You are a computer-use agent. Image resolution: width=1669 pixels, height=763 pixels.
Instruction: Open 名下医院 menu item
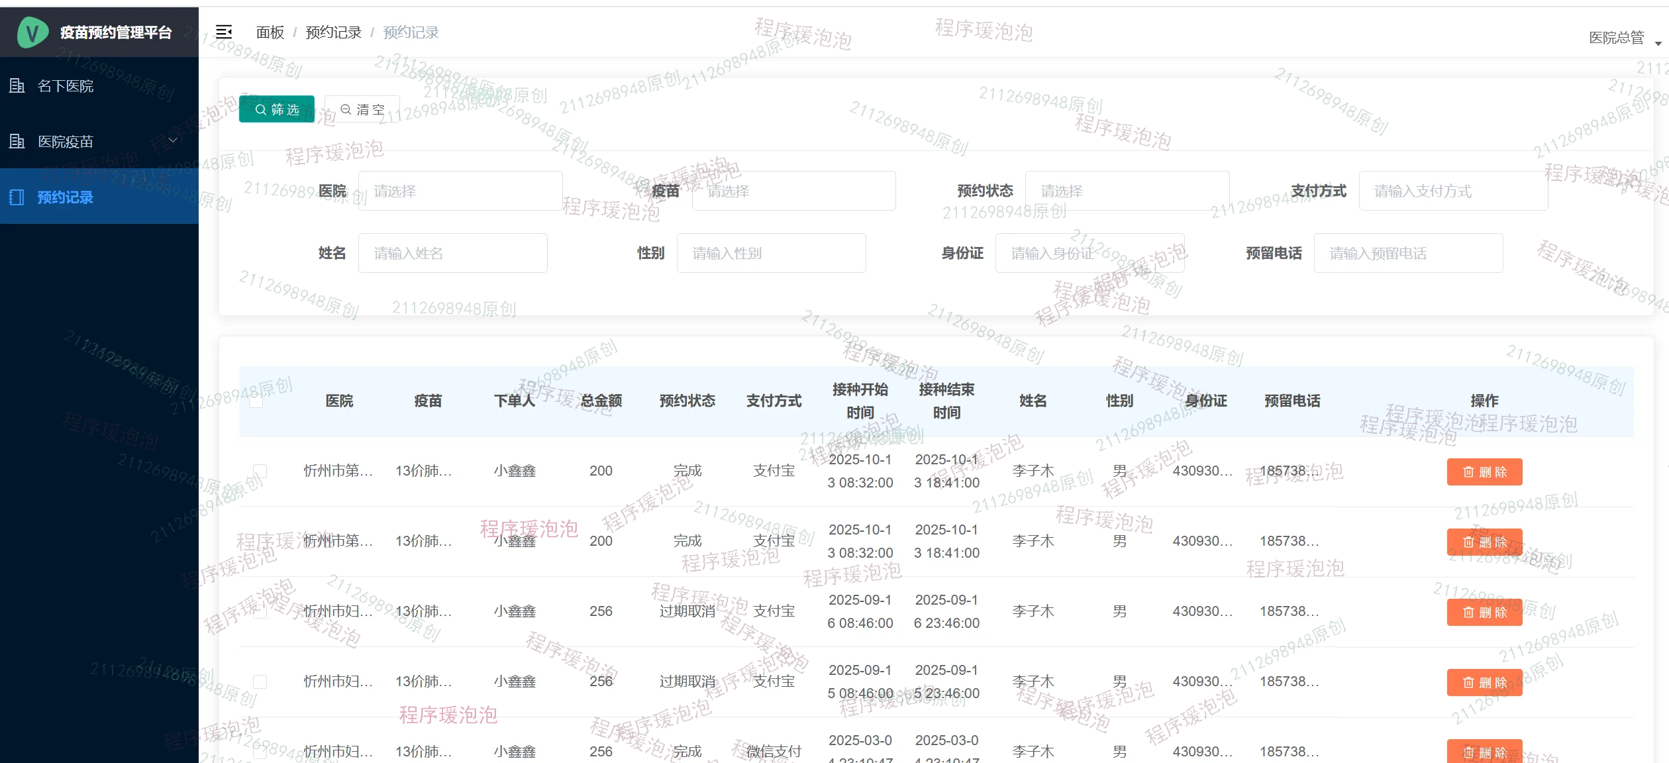coord(66,86)
